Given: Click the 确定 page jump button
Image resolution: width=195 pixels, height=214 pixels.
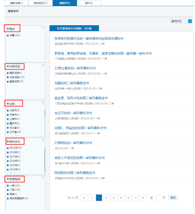Looking at the screenshot, I should pyautogui.click(x=173, y=198).
